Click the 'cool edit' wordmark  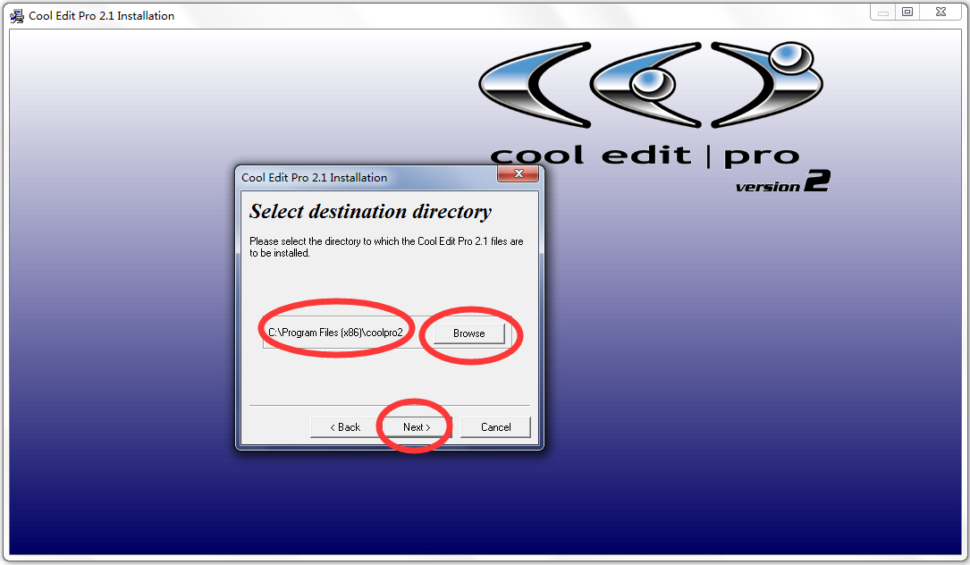click(x=590, y=155)
